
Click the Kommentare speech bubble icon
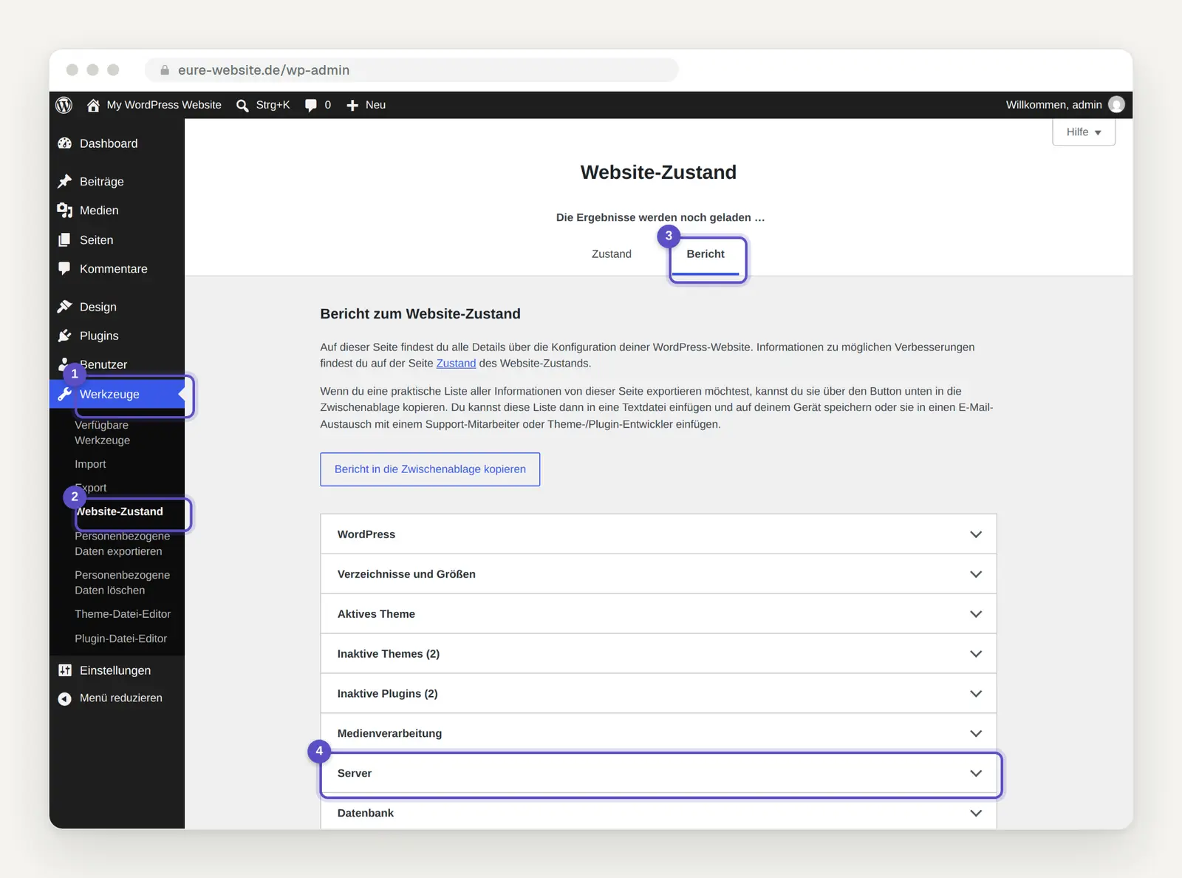pos(65,269)
